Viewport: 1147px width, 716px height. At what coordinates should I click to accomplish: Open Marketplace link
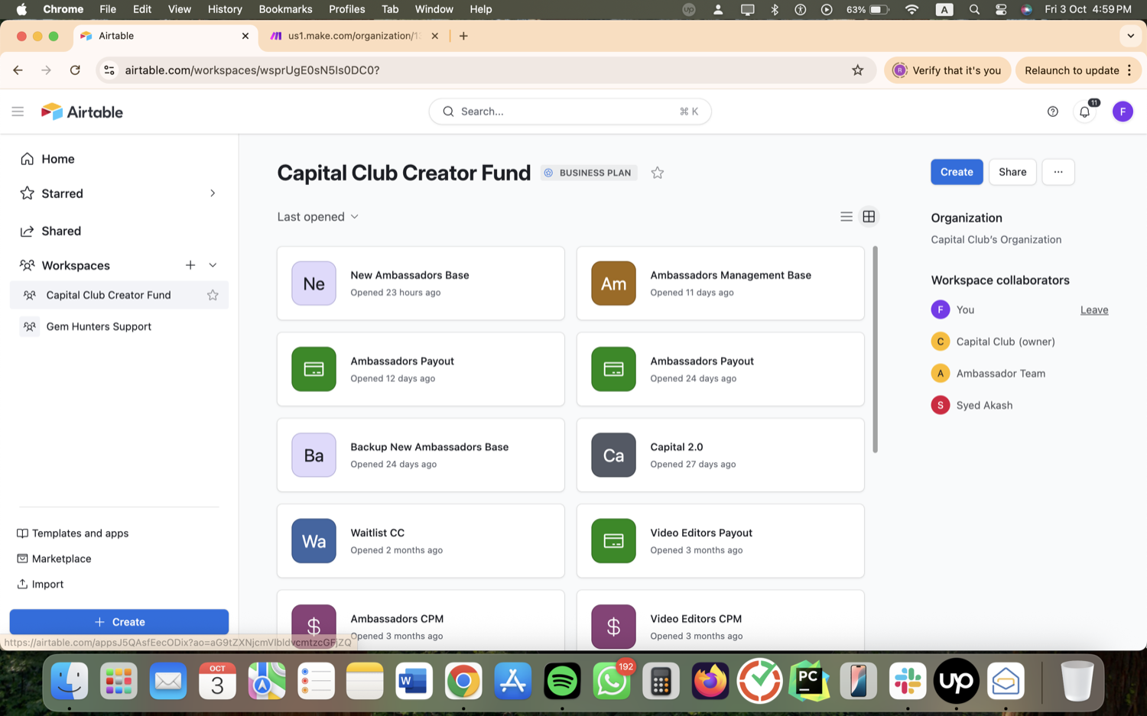click(54, 559)
